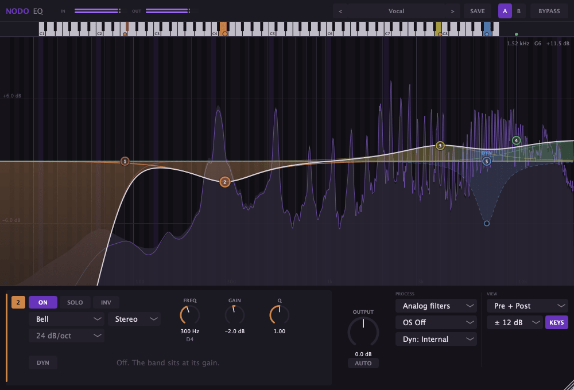Select orange band node 2 on the curve

[225, 182]
